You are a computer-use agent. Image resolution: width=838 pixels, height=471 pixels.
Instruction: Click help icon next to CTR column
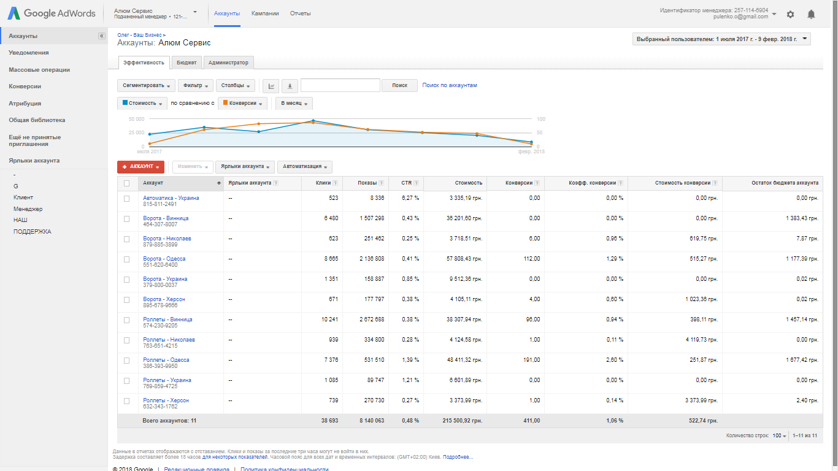[x=417, y=183]
